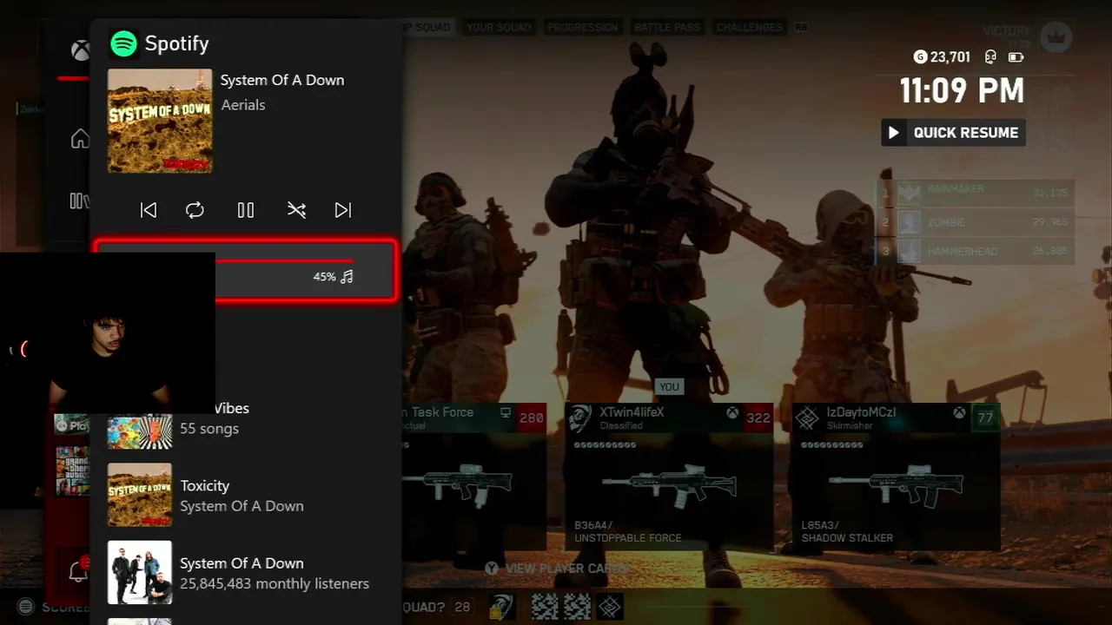Click the Xbox platform icon on IzDaytoMCzI card

(959, 414)
